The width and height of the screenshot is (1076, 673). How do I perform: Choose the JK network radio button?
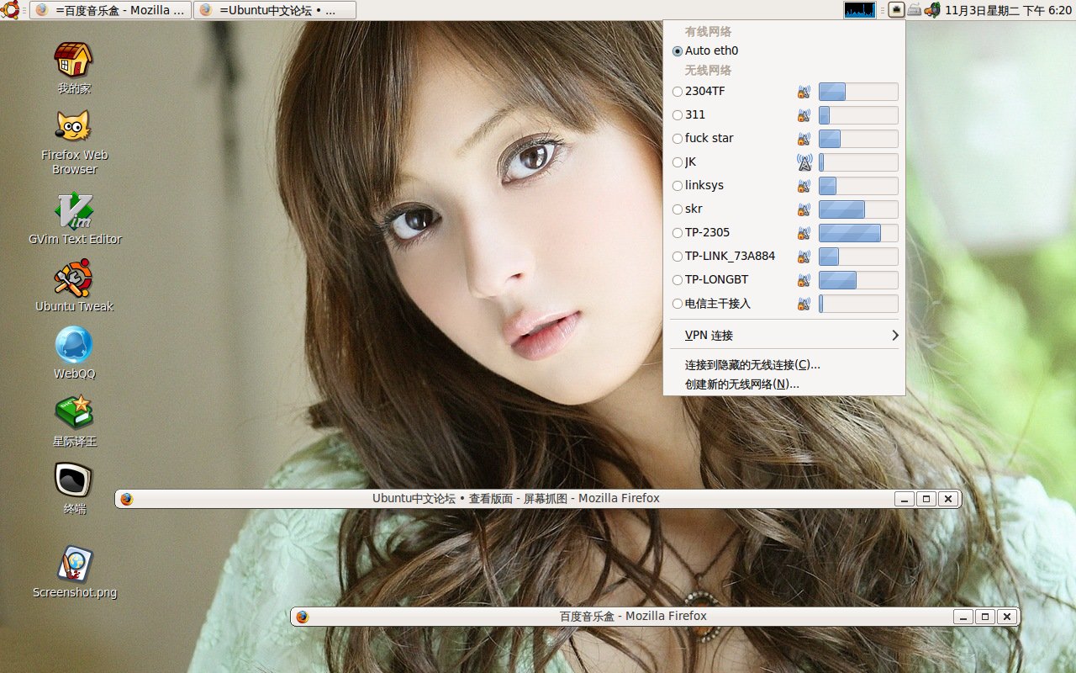[678, 162]
